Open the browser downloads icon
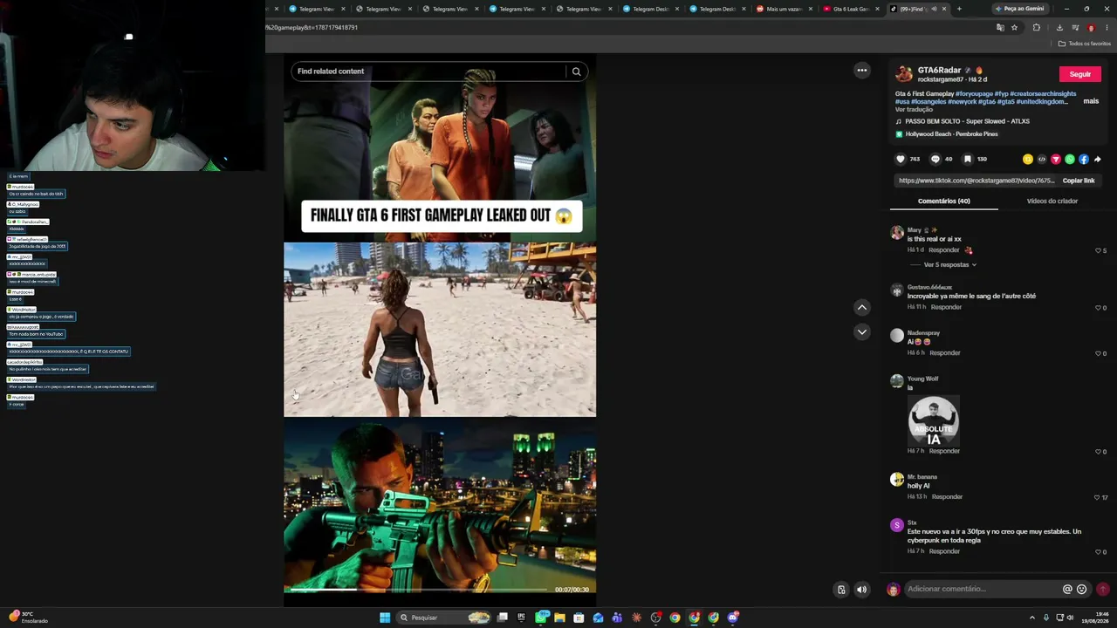Screen dimensions: 1117x628 1059,28
